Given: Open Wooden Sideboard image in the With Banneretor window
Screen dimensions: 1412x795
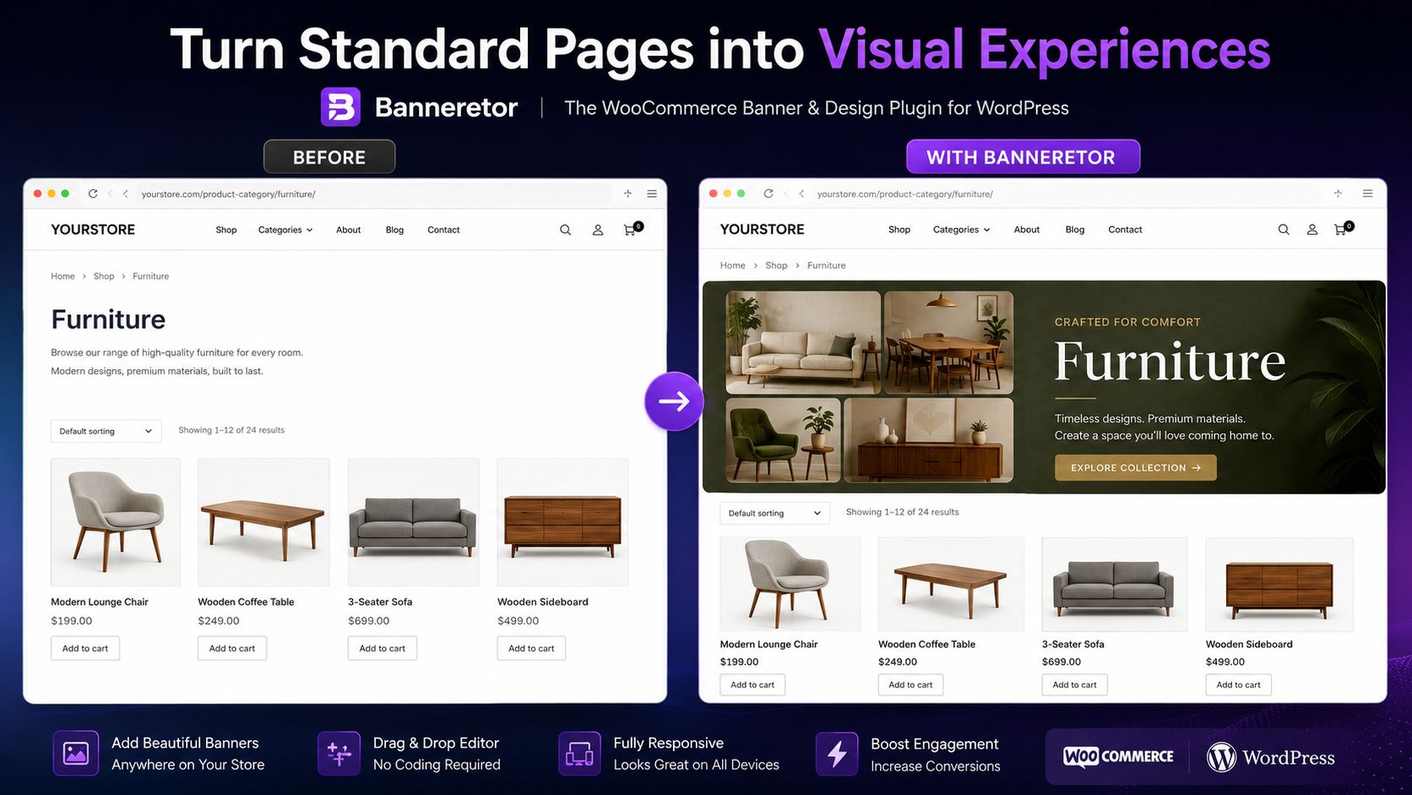Looking at the screenshot, I should (x=1279, y=585).
